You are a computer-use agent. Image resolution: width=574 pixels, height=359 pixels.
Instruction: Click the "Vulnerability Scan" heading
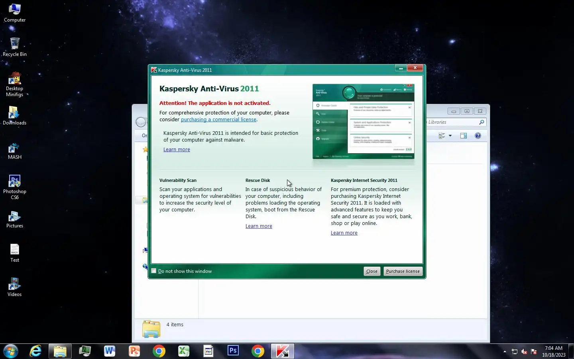(178, 180)
